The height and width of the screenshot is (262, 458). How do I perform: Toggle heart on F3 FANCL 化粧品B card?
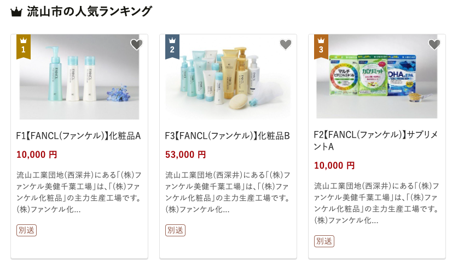click(285, 45)
